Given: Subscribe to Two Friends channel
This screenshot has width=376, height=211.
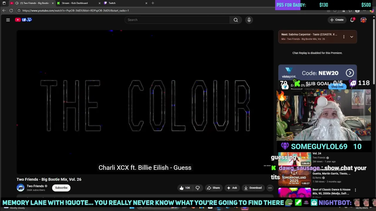Looking at the screenshot, I should pyautogui.click(x=61, y=188).
